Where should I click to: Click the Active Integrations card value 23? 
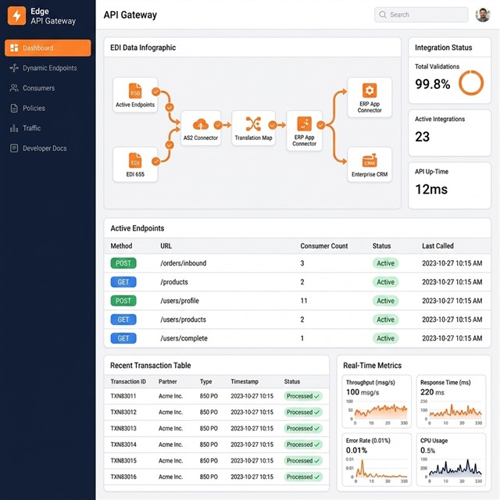click(422, 137)
